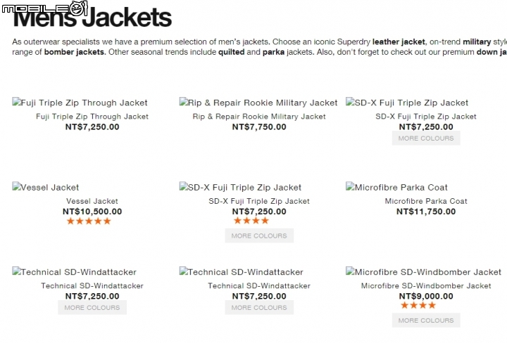Click the five-star rating under Vessel Jacket
This screenshot has width=507, height=343.
(x=89, y=221)
